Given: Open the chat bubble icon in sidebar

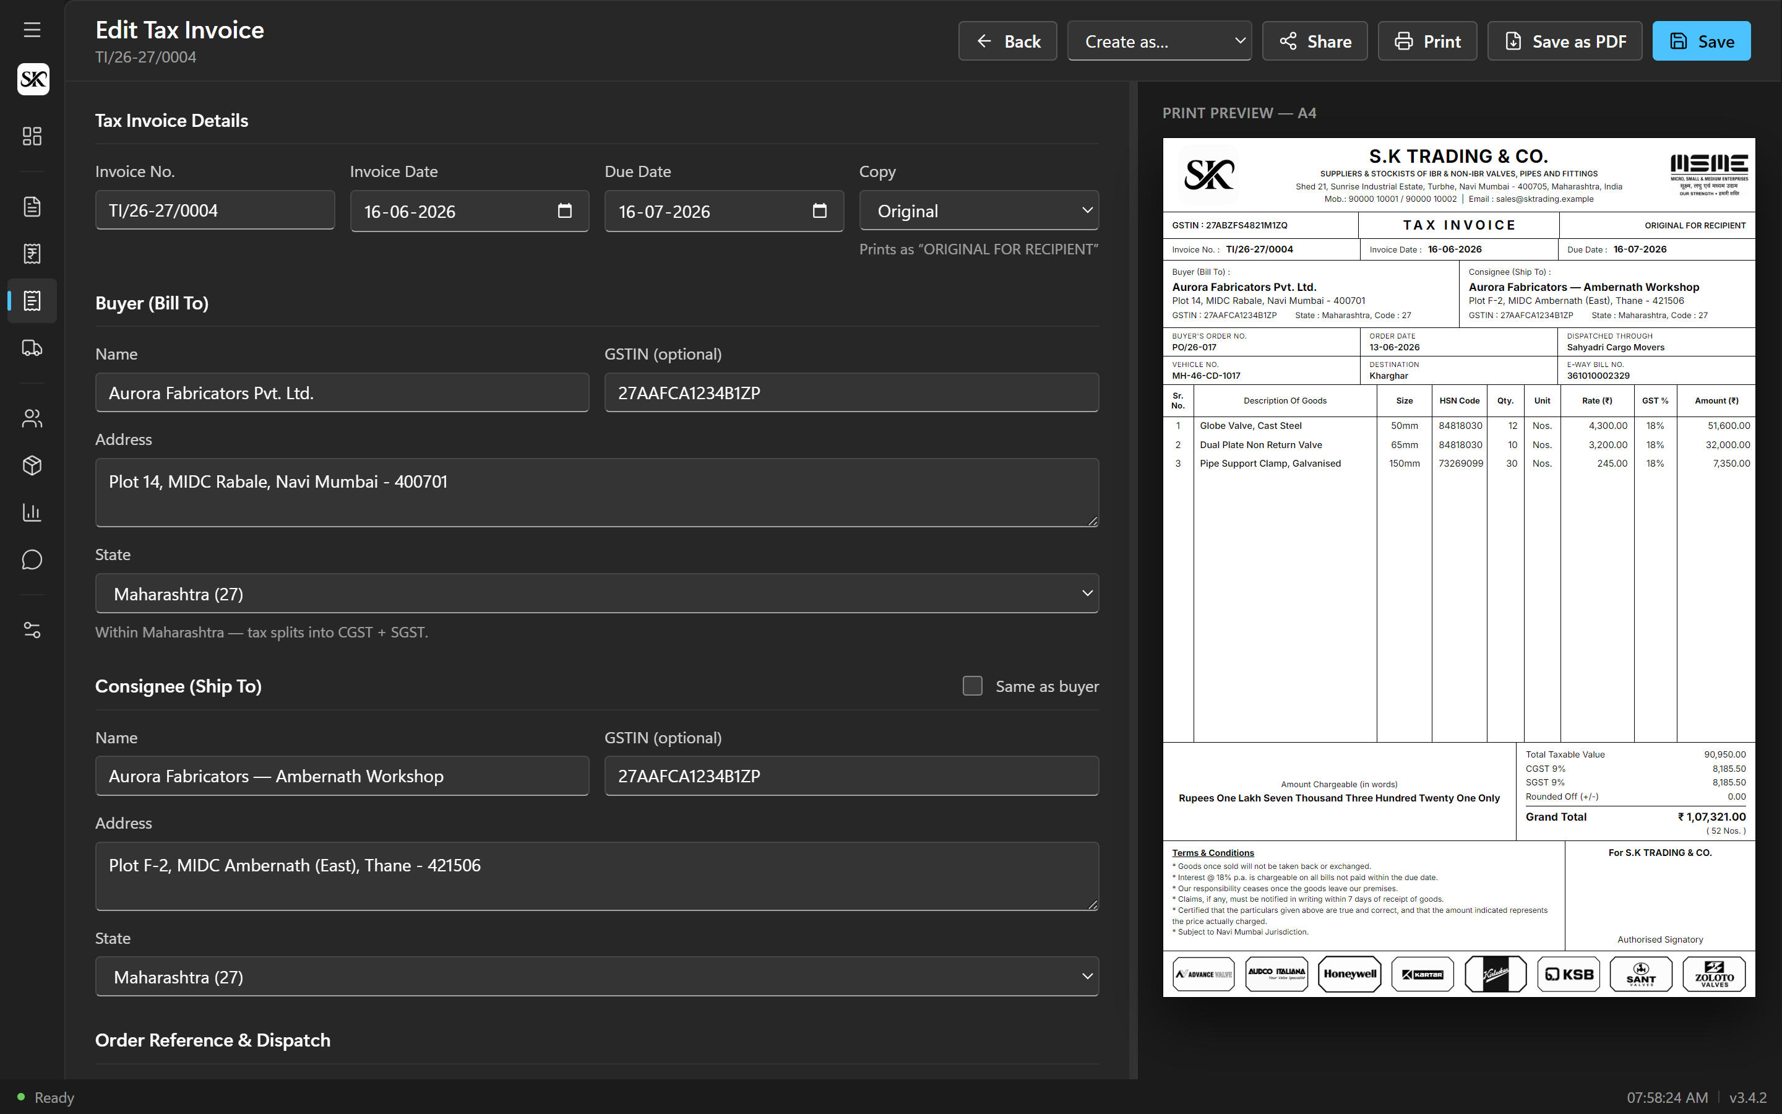Looking at the screenshot, I should coord(32,560).
